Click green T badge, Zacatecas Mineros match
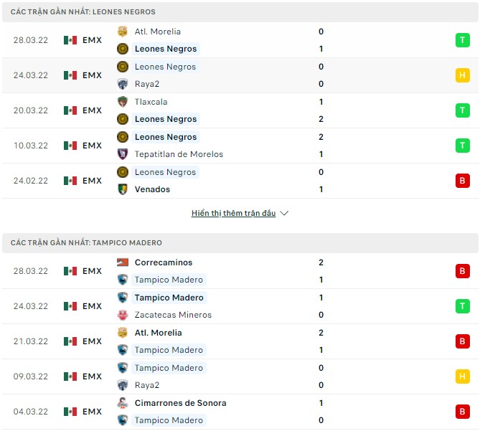 coord(463,306)
